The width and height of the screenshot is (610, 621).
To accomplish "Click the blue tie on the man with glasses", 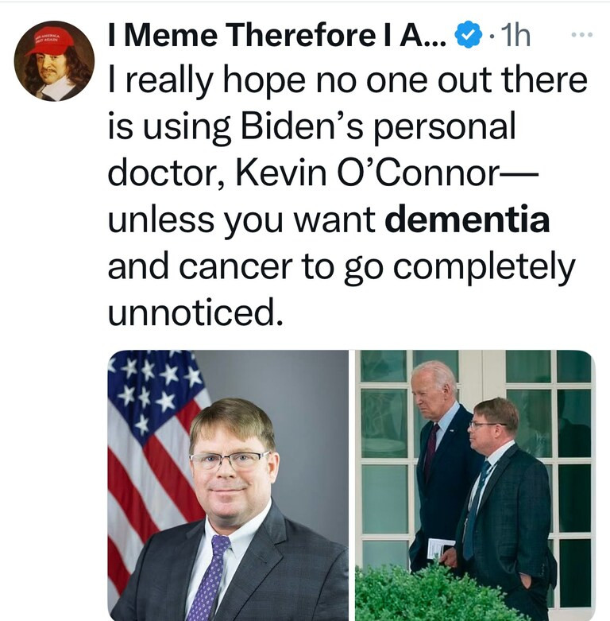I will [x=474, y=511].
